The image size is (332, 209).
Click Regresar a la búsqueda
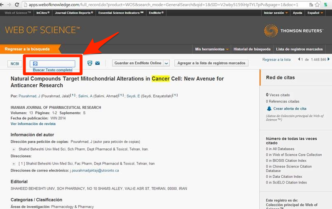(27, 49)
